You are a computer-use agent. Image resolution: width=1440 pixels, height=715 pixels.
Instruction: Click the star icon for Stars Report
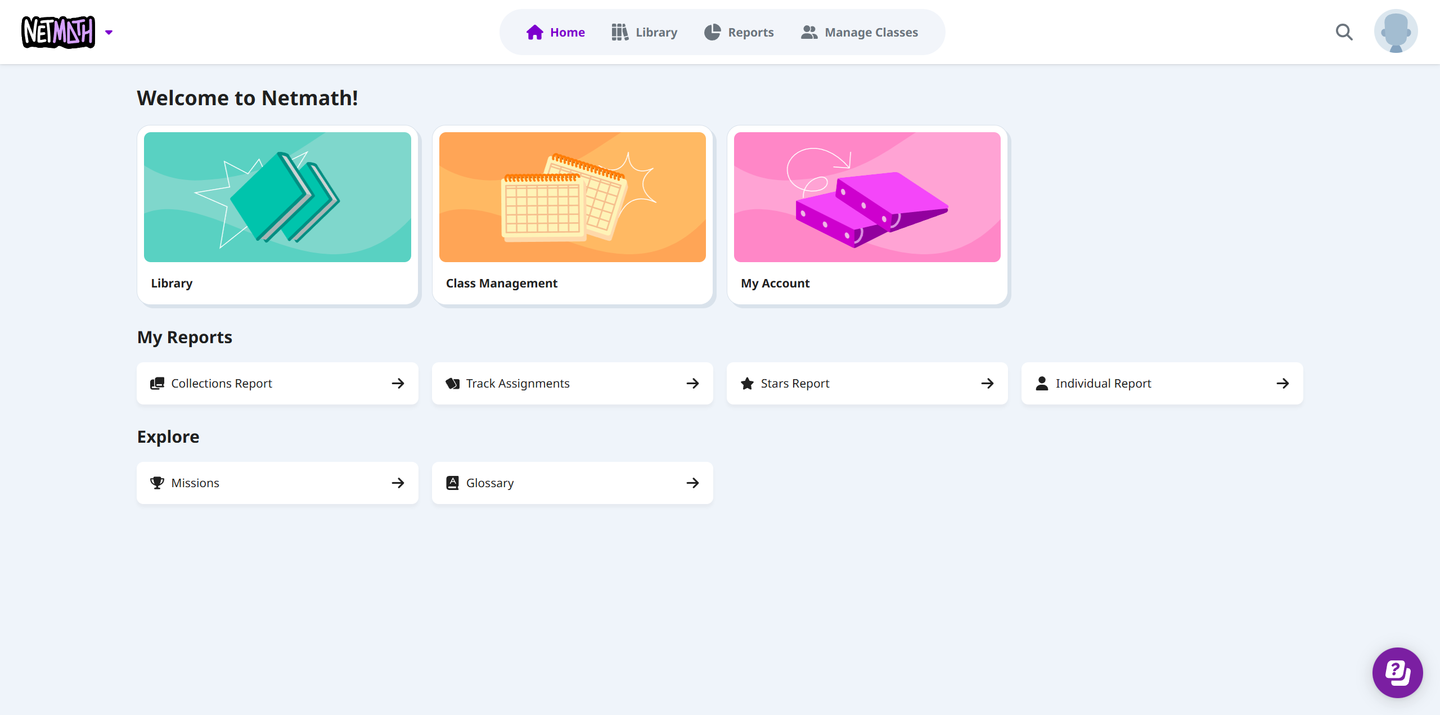click(x=747, y=383)
